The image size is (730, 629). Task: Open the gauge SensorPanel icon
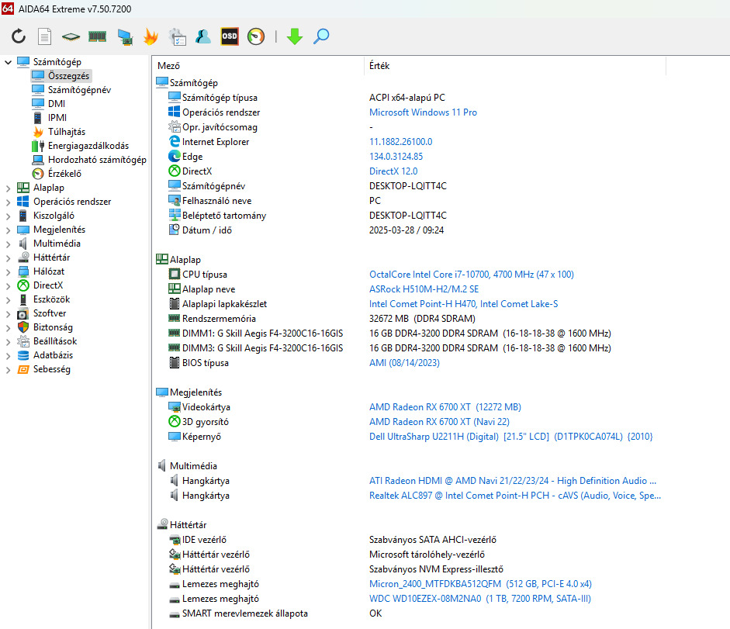pyautogui.click(x=256, y=36)
